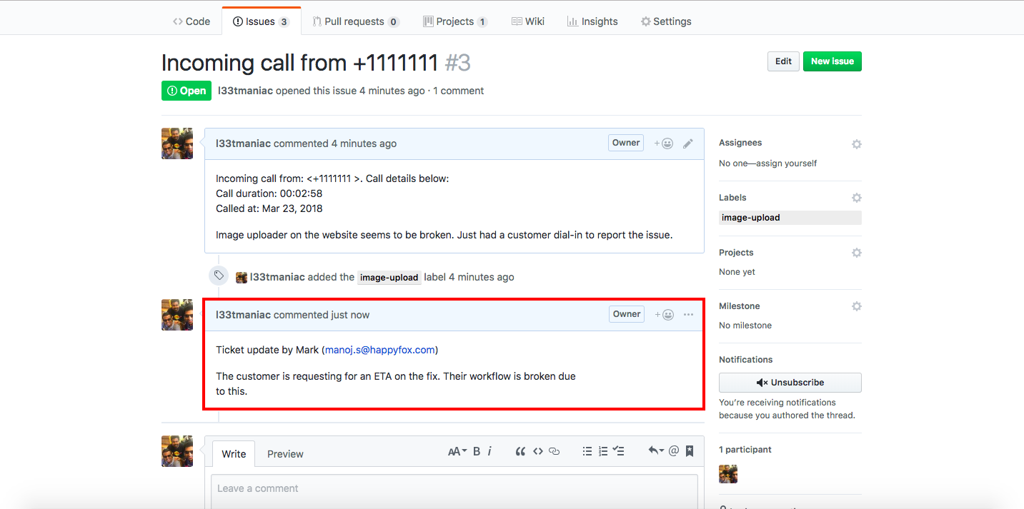
Task: Click avatar beside the first comment
Action: (177, 143)
